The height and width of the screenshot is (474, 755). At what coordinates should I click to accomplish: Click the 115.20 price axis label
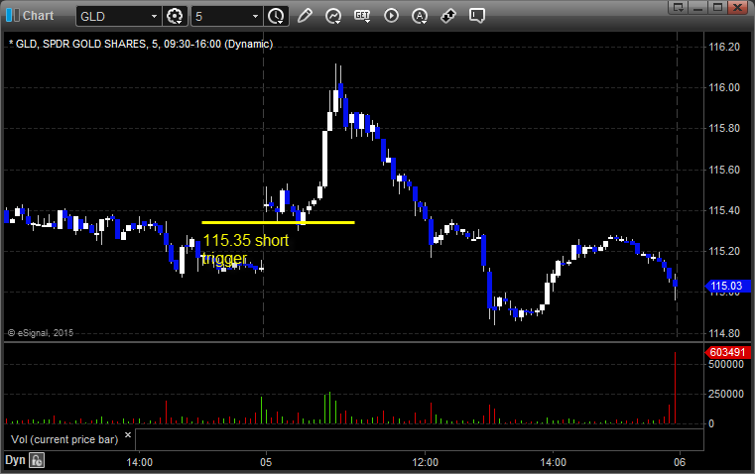(x=724, y=251)
